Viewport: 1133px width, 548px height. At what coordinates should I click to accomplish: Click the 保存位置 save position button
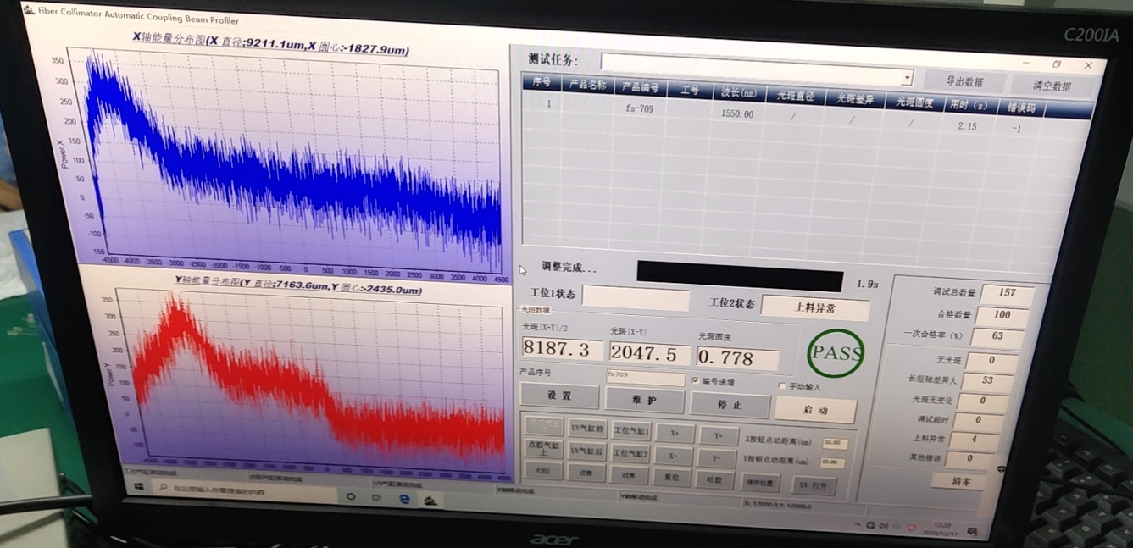pyautogui.click(x=760, y=482)
